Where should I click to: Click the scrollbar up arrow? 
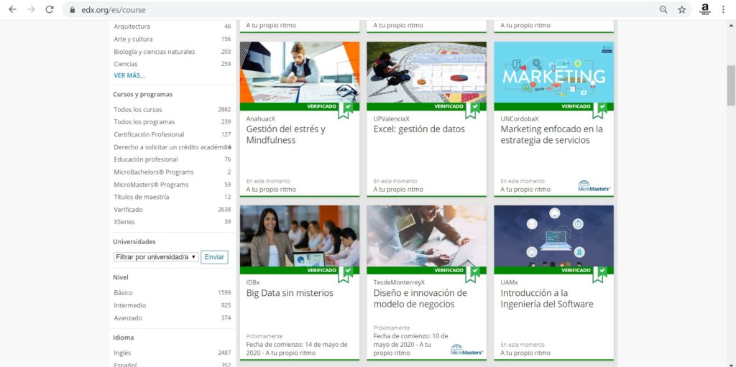click(x=731, y=24)
